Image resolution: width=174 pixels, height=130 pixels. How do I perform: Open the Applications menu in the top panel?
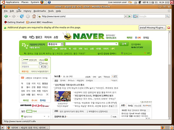point(12,2)
